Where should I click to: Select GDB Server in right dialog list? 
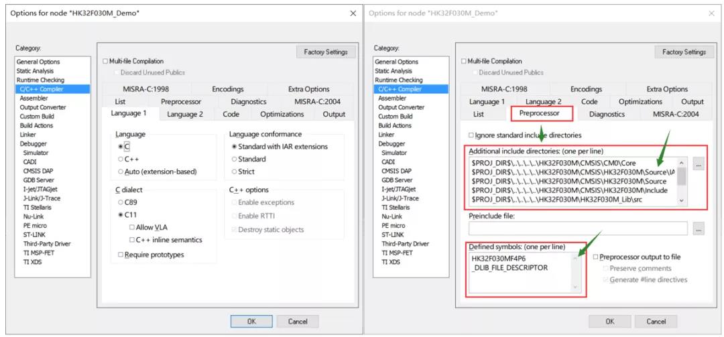click(397, 180)
